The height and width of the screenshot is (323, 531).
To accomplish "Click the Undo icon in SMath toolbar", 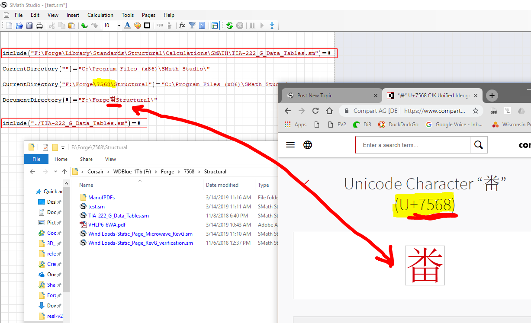I will [x=85, y=25].
